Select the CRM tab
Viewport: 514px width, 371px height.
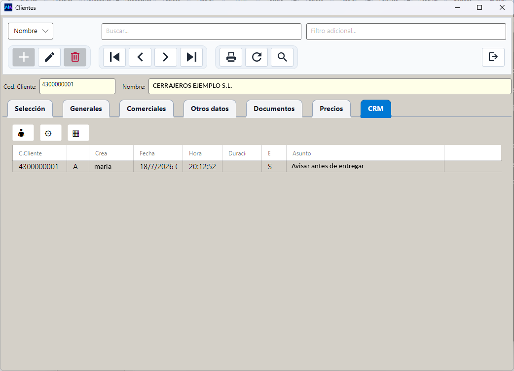pos(376,109)
